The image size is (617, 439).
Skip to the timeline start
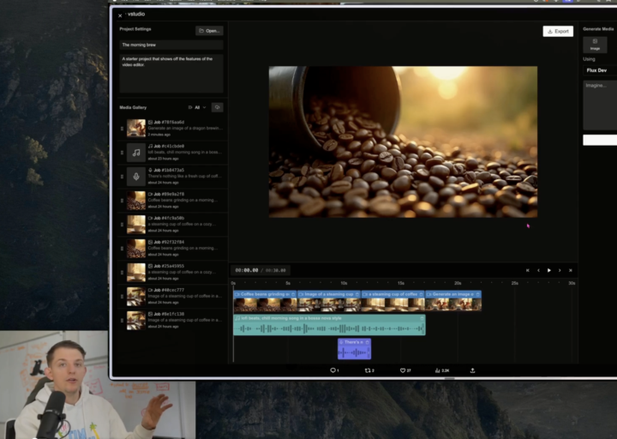point(527,270)
